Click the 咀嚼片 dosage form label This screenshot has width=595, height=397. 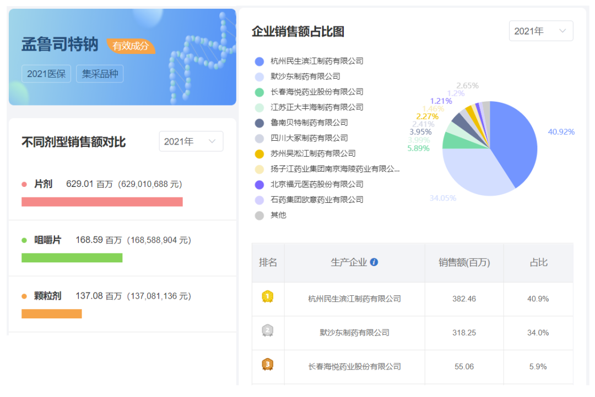(x=48, y=240)
